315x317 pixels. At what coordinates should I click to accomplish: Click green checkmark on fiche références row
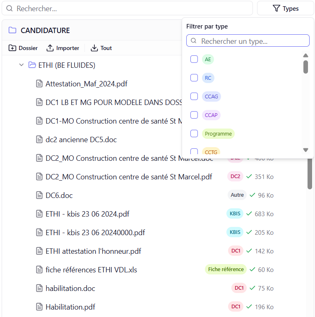pos(252,269)
